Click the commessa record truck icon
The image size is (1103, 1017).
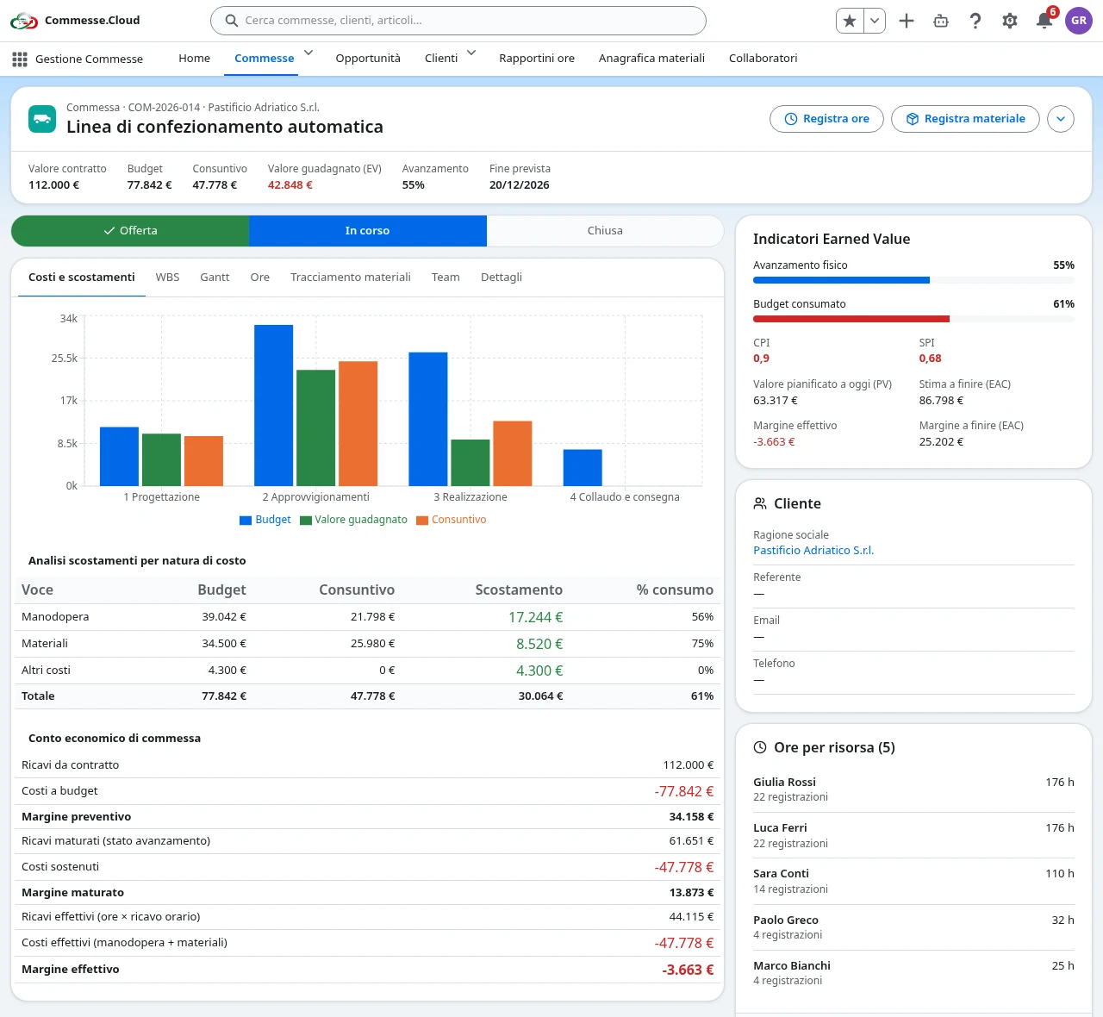coord(42,119)
